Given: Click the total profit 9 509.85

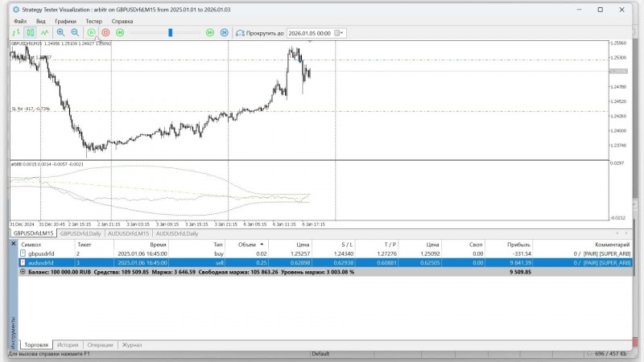Looking at the screenshot, I should tap(520, 272).
